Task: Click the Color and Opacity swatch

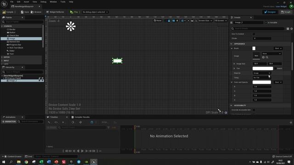Action: pos(262,82)
